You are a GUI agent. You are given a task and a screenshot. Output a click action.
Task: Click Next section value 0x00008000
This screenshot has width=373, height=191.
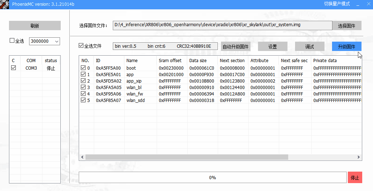232,68
